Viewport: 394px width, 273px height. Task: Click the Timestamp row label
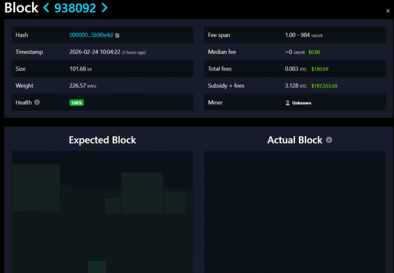[29, 52]
